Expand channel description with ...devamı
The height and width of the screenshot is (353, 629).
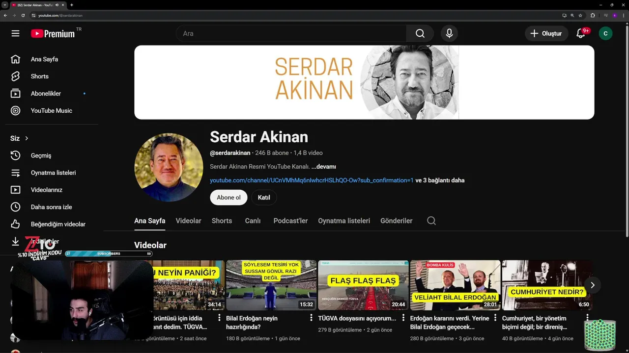click(323, 167)
